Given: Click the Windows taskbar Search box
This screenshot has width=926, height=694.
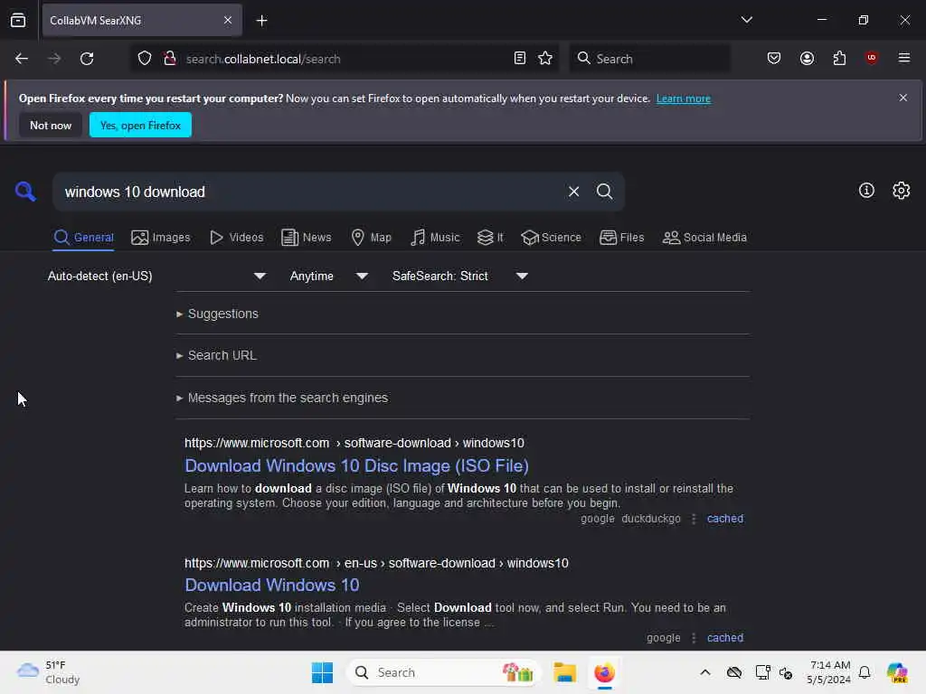Looking at the screenshot, I should pos(444,672).
